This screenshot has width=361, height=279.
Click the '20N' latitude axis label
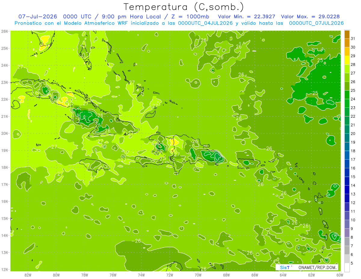coord(5,133)
